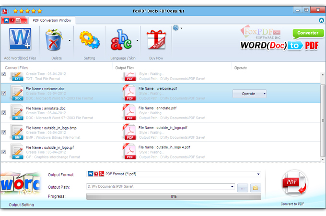Click the scrollbar down arrow in file list

coord(323,159)
